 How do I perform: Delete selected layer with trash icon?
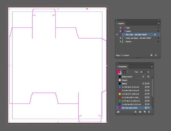[156, 55]
